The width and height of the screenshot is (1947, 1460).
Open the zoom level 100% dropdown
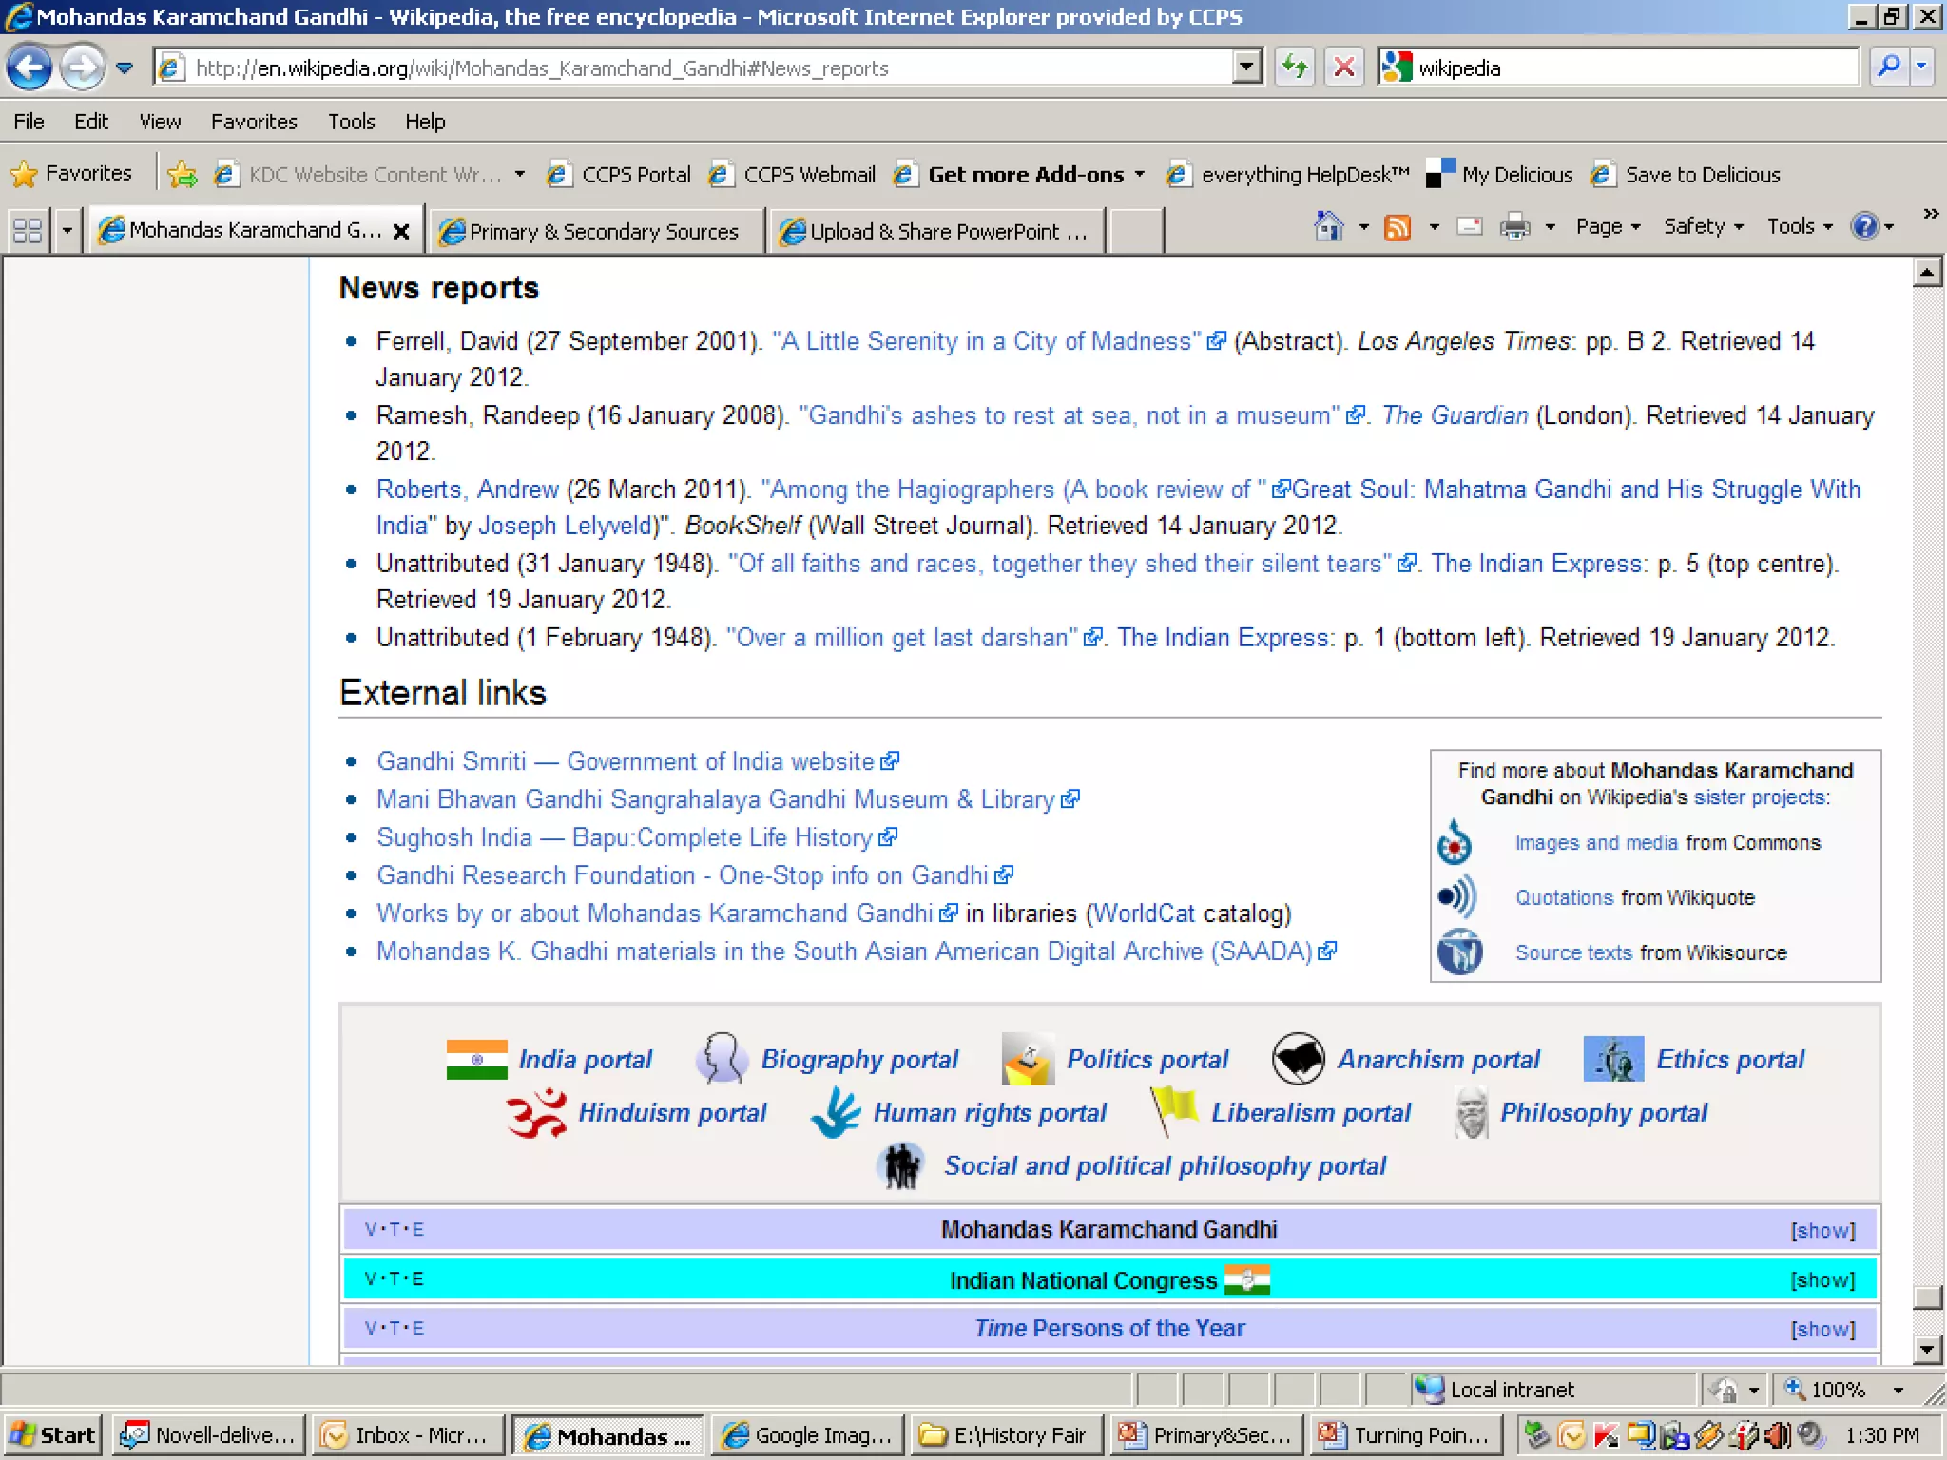pyautogui.click(x=1898, y=1390)
